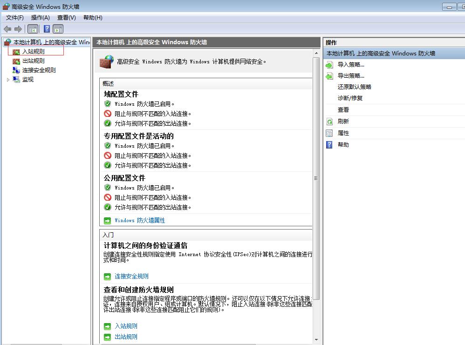This screenshot has width=465, height=345.
Task: Toggle the show/hide action pane toolbar icon
Action: click(58, 29)
